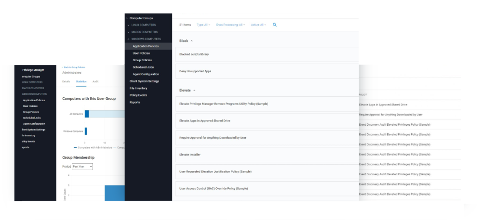This screenshot has height=222, width=482.
Task: Collapse the Block section chevron
Action: [192, 41]
